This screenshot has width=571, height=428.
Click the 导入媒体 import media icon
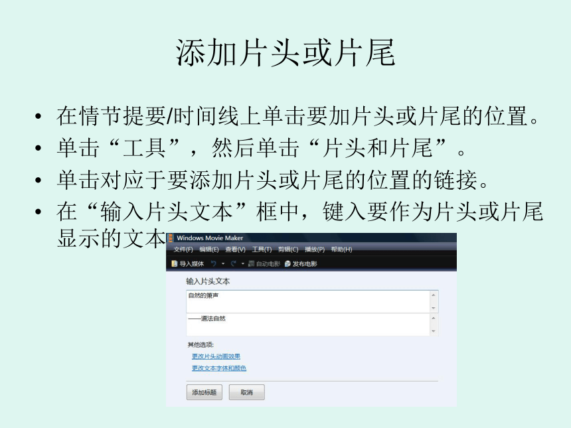click(175, 263)
